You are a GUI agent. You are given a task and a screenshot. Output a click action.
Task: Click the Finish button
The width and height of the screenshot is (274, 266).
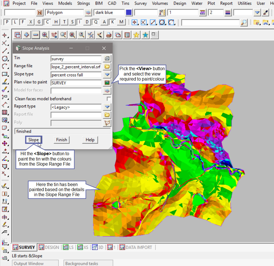pos(62,140)
